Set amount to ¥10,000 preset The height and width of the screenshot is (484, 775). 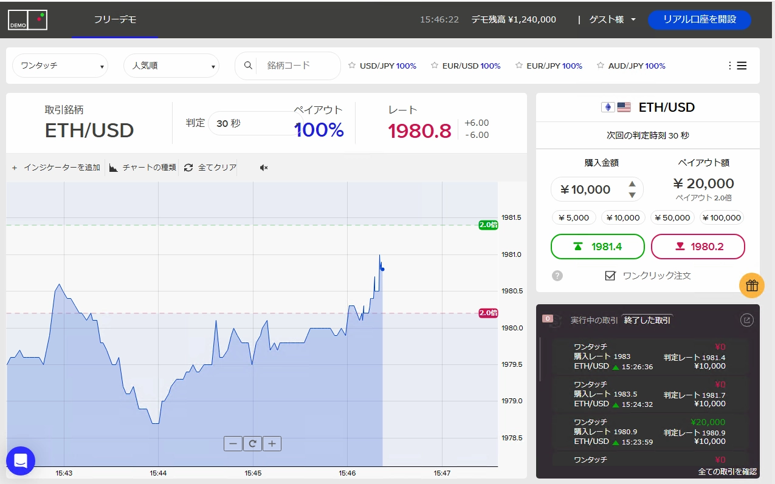click(x=623, y=217)
